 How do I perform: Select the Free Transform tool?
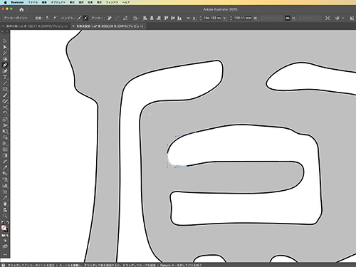pos(5,131)
